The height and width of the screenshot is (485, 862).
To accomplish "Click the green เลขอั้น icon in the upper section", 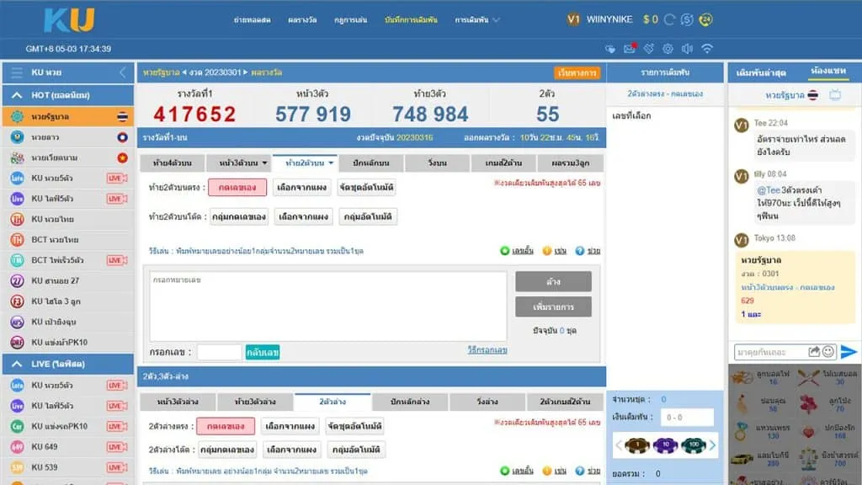I will point(505,251).
